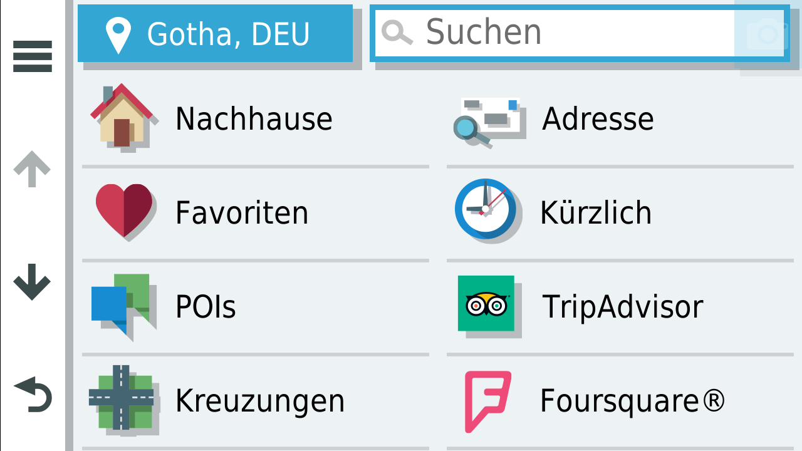802x451 pixels.
Task: Click the POIs speech bubbles icon
Action: point(122,305)
